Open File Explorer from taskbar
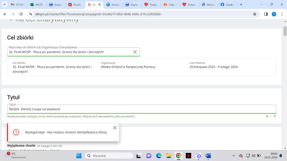 169,156
